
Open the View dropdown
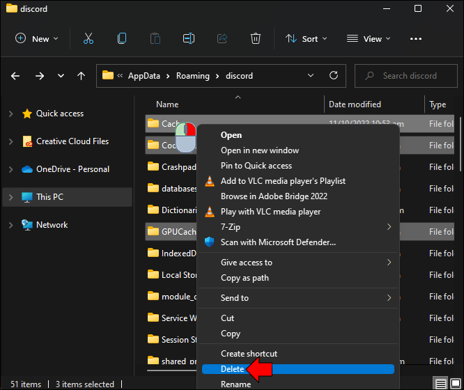(x=369, y=39)
